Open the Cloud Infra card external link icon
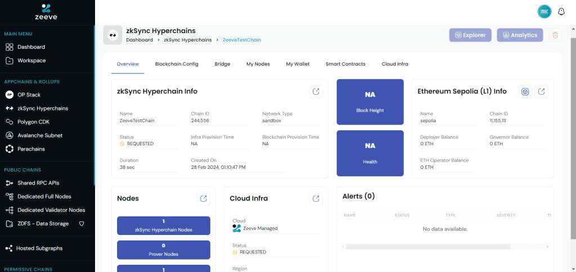 click(x=316, y=199)
